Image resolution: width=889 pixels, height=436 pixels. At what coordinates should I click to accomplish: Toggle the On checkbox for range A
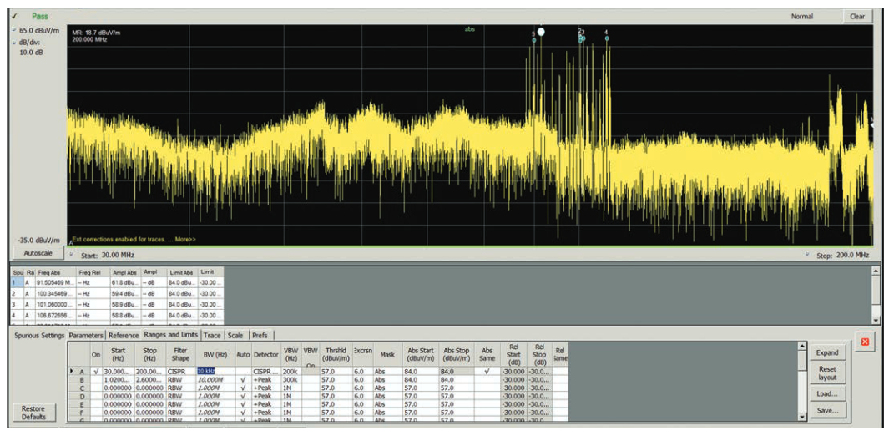pyautogui.click(x=97, y=371)
